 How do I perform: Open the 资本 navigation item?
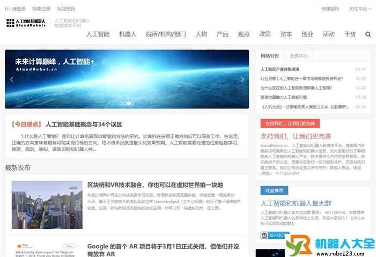286,34
